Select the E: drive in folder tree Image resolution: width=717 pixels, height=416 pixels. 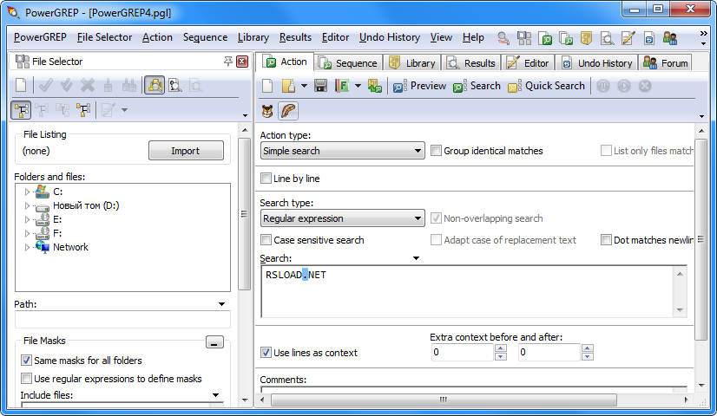(57, 219)
